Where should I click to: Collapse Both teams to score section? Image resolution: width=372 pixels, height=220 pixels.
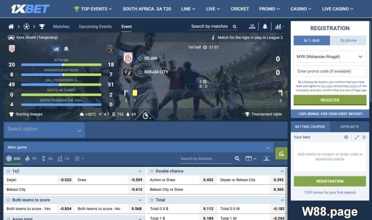pyautogui.click(x=140, y=200)
